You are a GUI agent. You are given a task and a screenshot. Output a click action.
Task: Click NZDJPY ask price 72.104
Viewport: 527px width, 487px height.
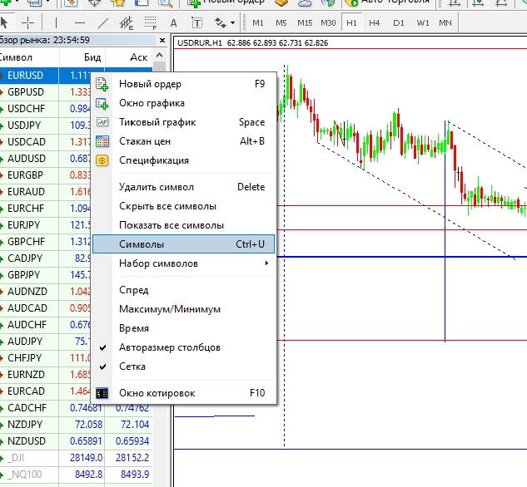pyautogui.click(x=135, y=425)
